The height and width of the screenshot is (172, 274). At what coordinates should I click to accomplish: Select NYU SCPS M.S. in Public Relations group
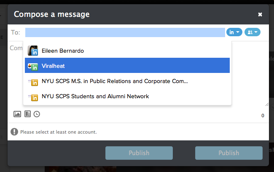click(x=115, y=81)
